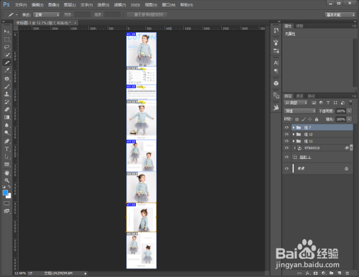
Task: Hide the 背景 background layer
Action: coord(286,168)
